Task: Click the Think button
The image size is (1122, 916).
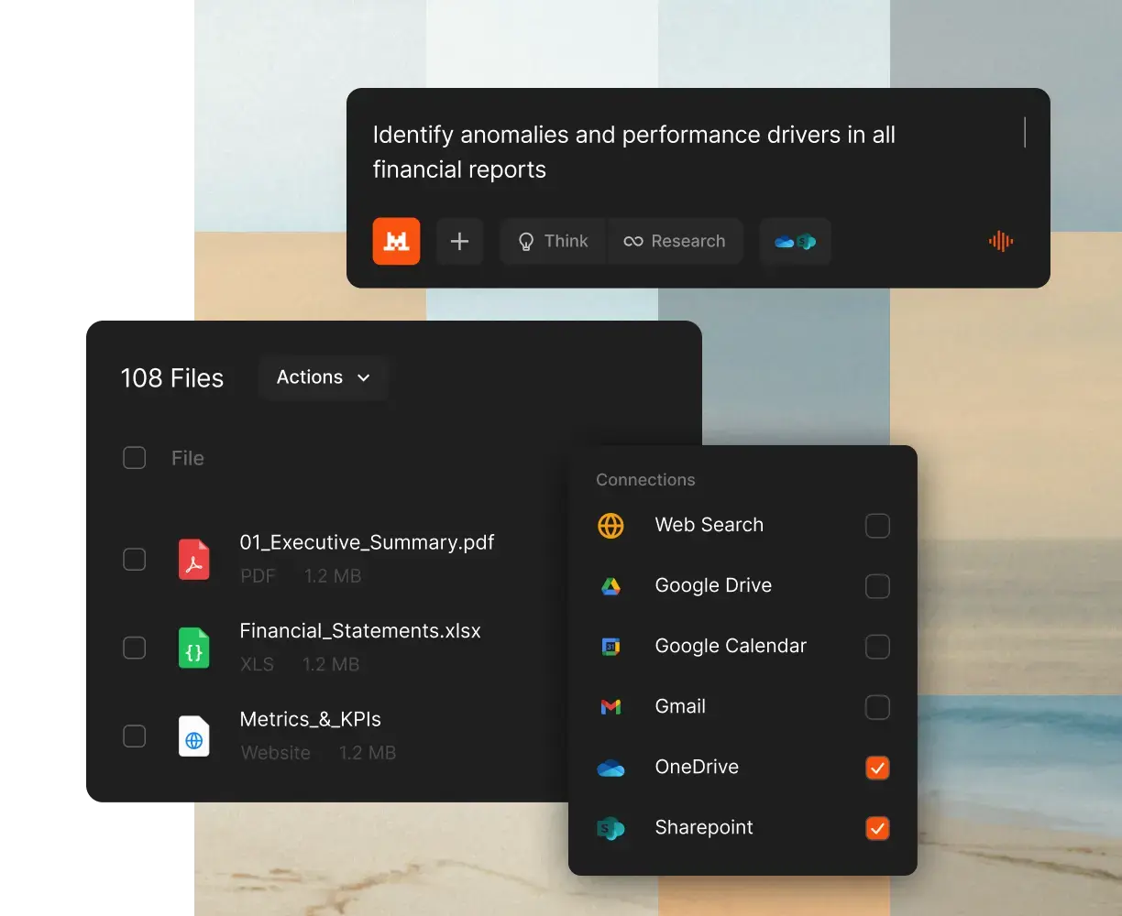Action: click(553, 241)
